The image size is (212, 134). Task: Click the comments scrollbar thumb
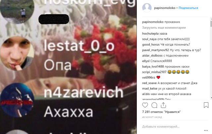click(211, 23)
